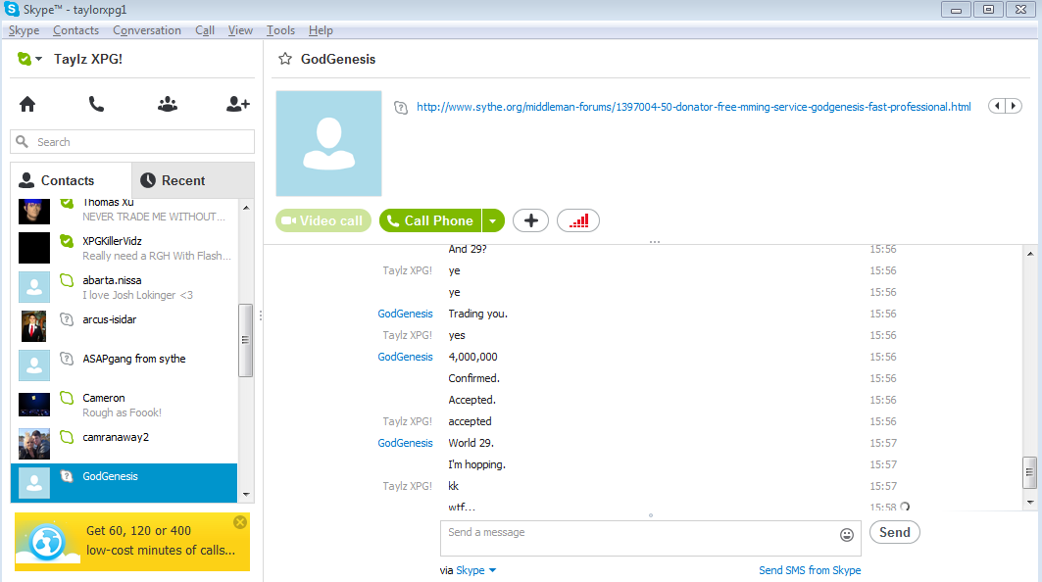Viewport: 1042px width, 582px height.
Task: Click the contact list scroll up arrow
Action: 246,208
